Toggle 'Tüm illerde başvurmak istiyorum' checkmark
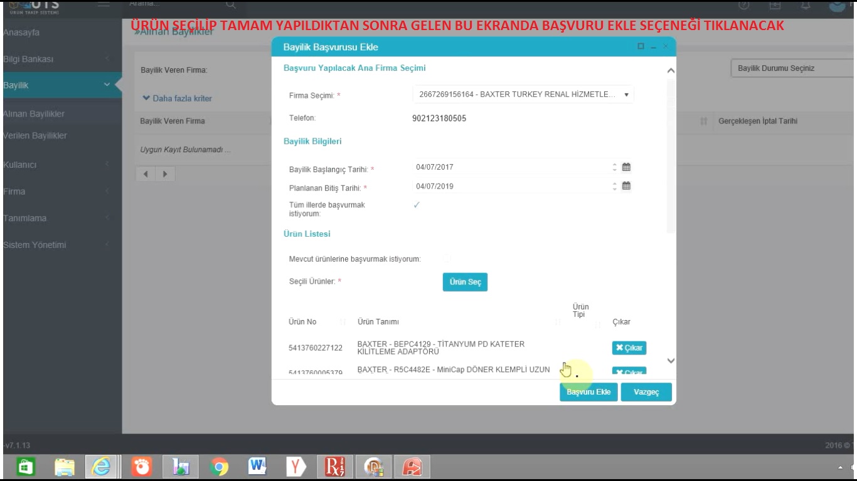 pyautogui.click(x=417, y=205)
